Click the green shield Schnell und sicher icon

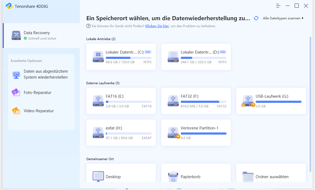25,38
